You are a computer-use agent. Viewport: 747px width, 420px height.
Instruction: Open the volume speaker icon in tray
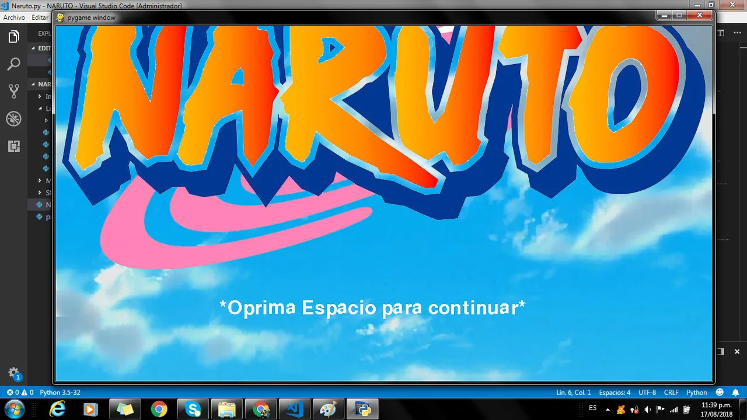click(x=648, y=409)
